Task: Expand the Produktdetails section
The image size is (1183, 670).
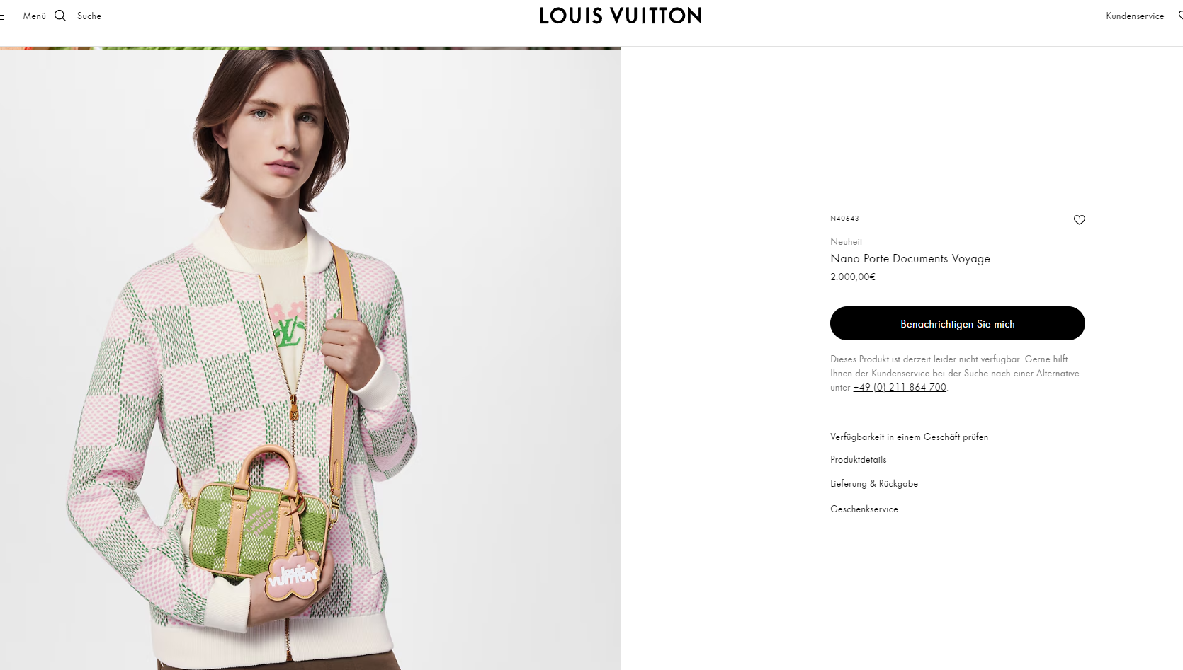Action: click(858, 459)
